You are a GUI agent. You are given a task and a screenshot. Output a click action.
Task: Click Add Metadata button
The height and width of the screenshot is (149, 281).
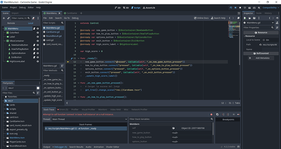(261, 58)
